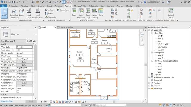Viewport: 191px width, 107px height.
Task: Open the File menu tab
Action: point(4,6)
